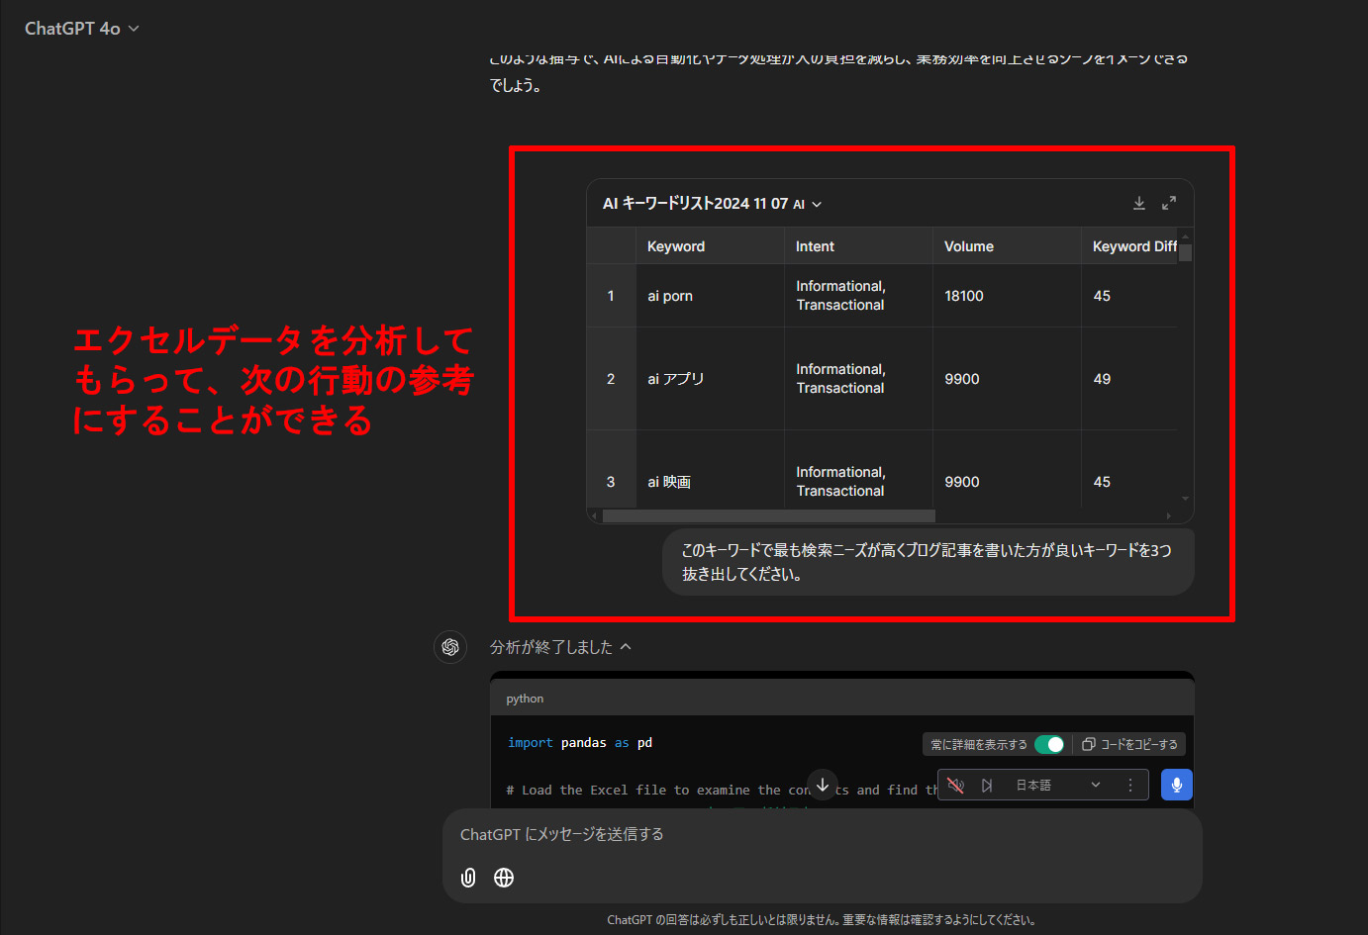
Task: Click the download icon in the spreadsheet header
Action: [x=1139, y=203]
